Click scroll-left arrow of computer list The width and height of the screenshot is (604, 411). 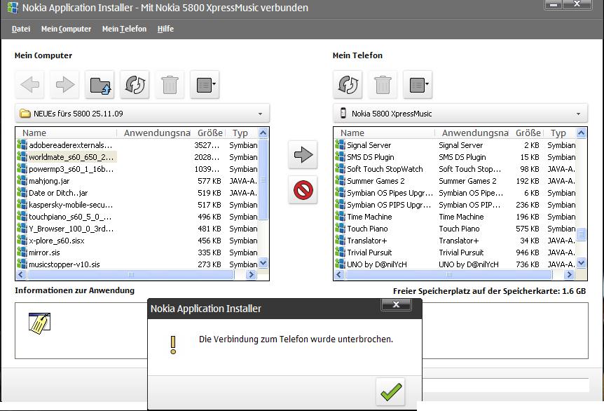pyautogui.click(x=21, y=274)
